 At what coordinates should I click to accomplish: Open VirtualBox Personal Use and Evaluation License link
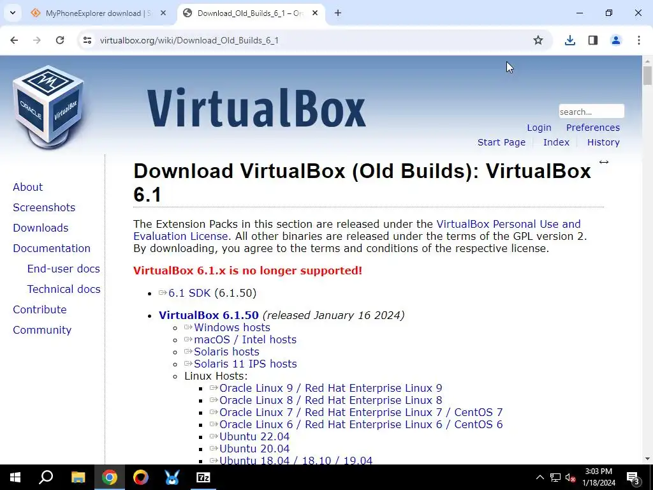[508, 224]
